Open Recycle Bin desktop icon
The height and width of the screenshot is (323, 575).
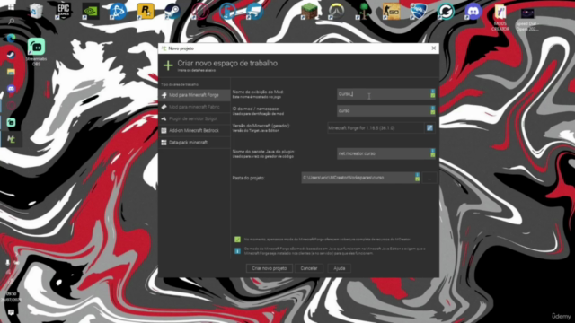coord(36,11)
